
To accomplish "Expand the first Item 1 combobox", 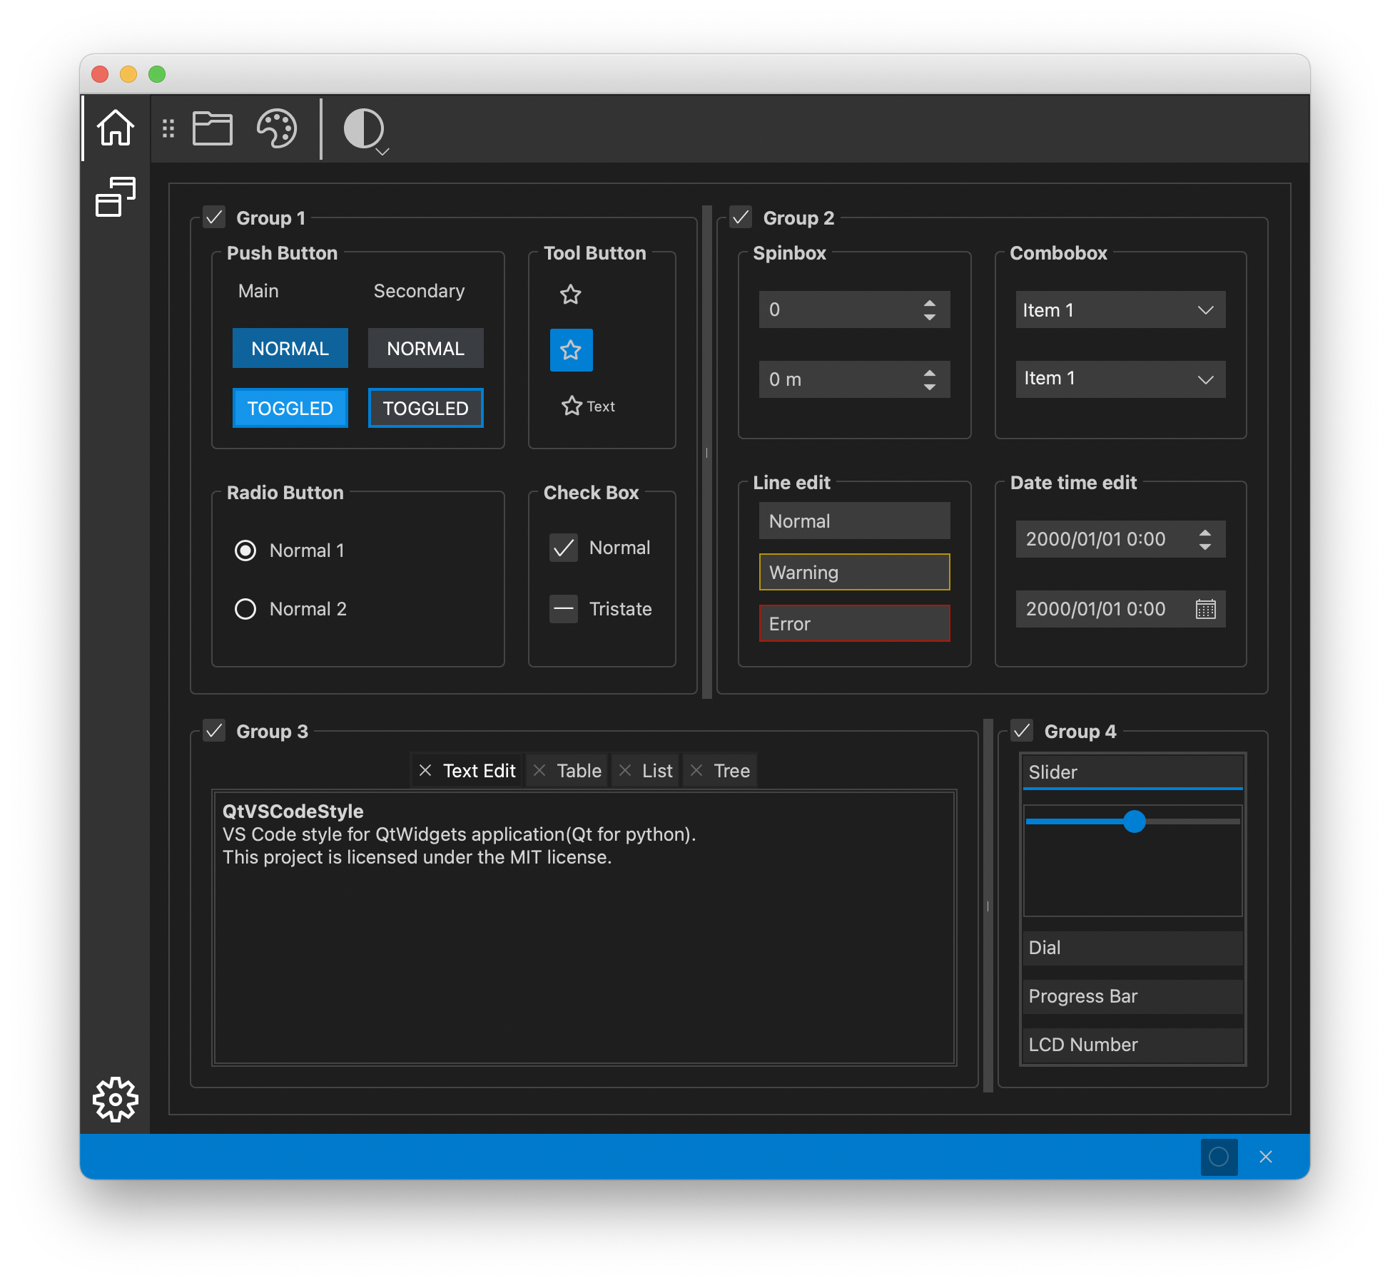I will coord(1120,310).
